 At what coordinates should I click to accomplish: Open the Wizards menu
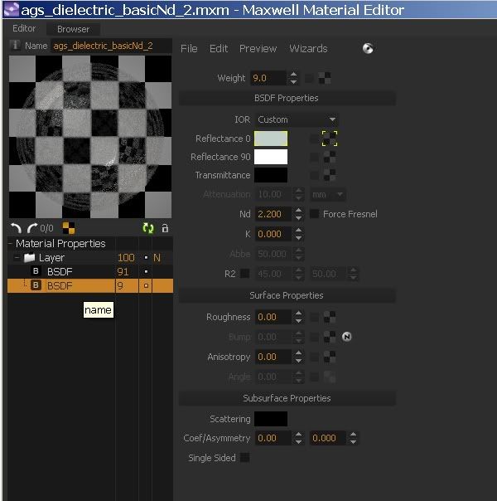coord(307,48)
